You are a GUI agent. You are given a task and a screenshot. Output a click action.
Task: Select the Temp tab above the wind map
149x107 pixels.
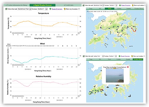[x=91, y=9]
